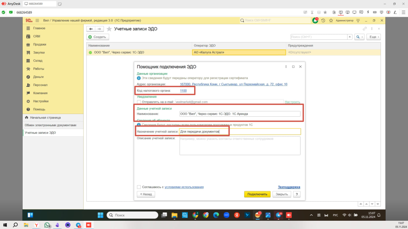This screenshot has width=408, height=229.
Task: Clear the Поиск (Ctrl+F) list search field
Action: [x=350, y=37]
